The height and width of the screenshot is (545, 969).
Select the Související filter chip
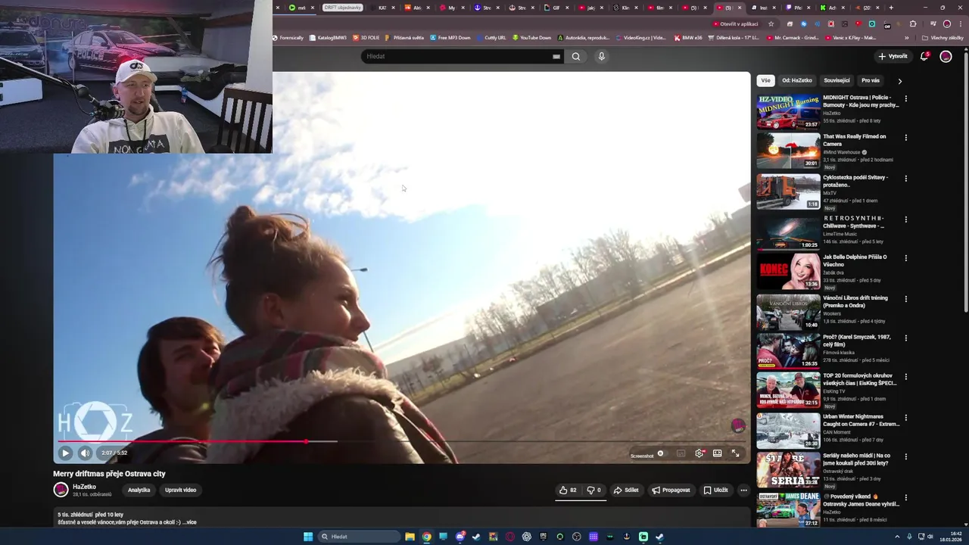(x=837, y=80)
